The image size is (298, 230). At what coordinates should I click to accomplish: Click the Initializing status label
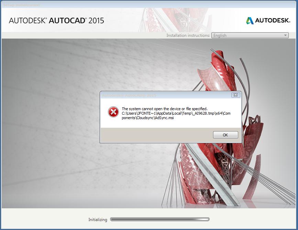pos(98,220)
